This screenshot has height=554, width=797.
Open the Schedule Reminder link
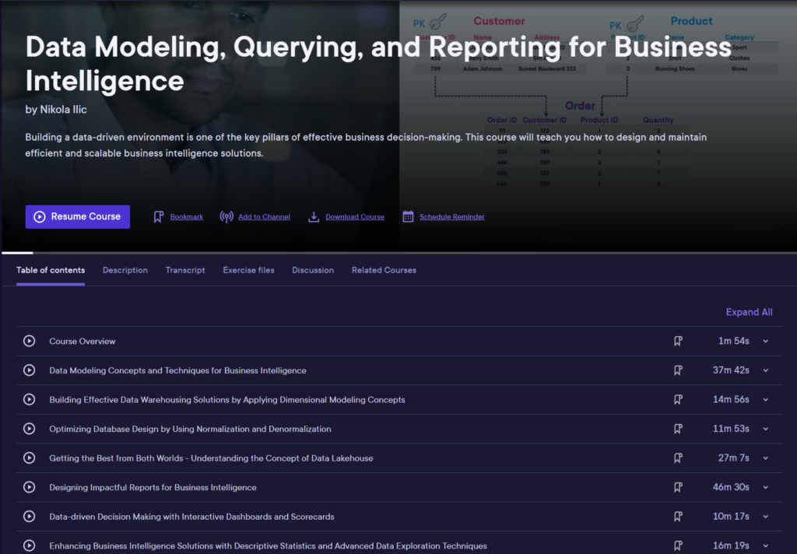click(452, 217)
